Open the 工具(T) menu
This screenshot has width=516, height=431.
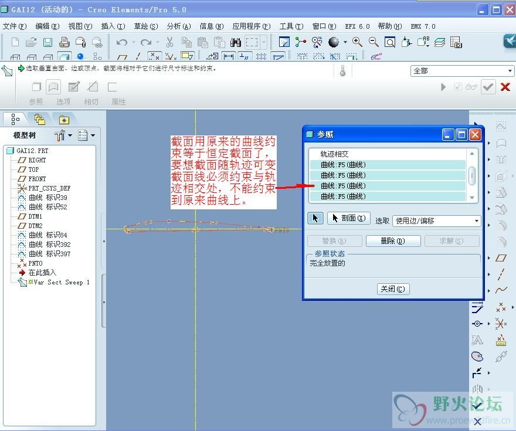(x=291, y=26)
